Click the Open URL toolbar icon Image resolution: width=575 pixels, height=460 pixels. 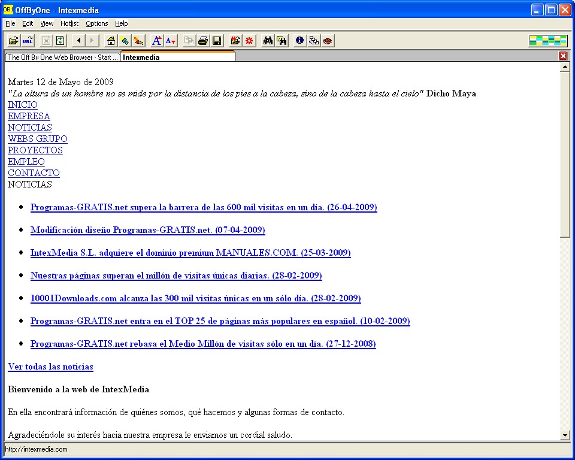[28, 40]
